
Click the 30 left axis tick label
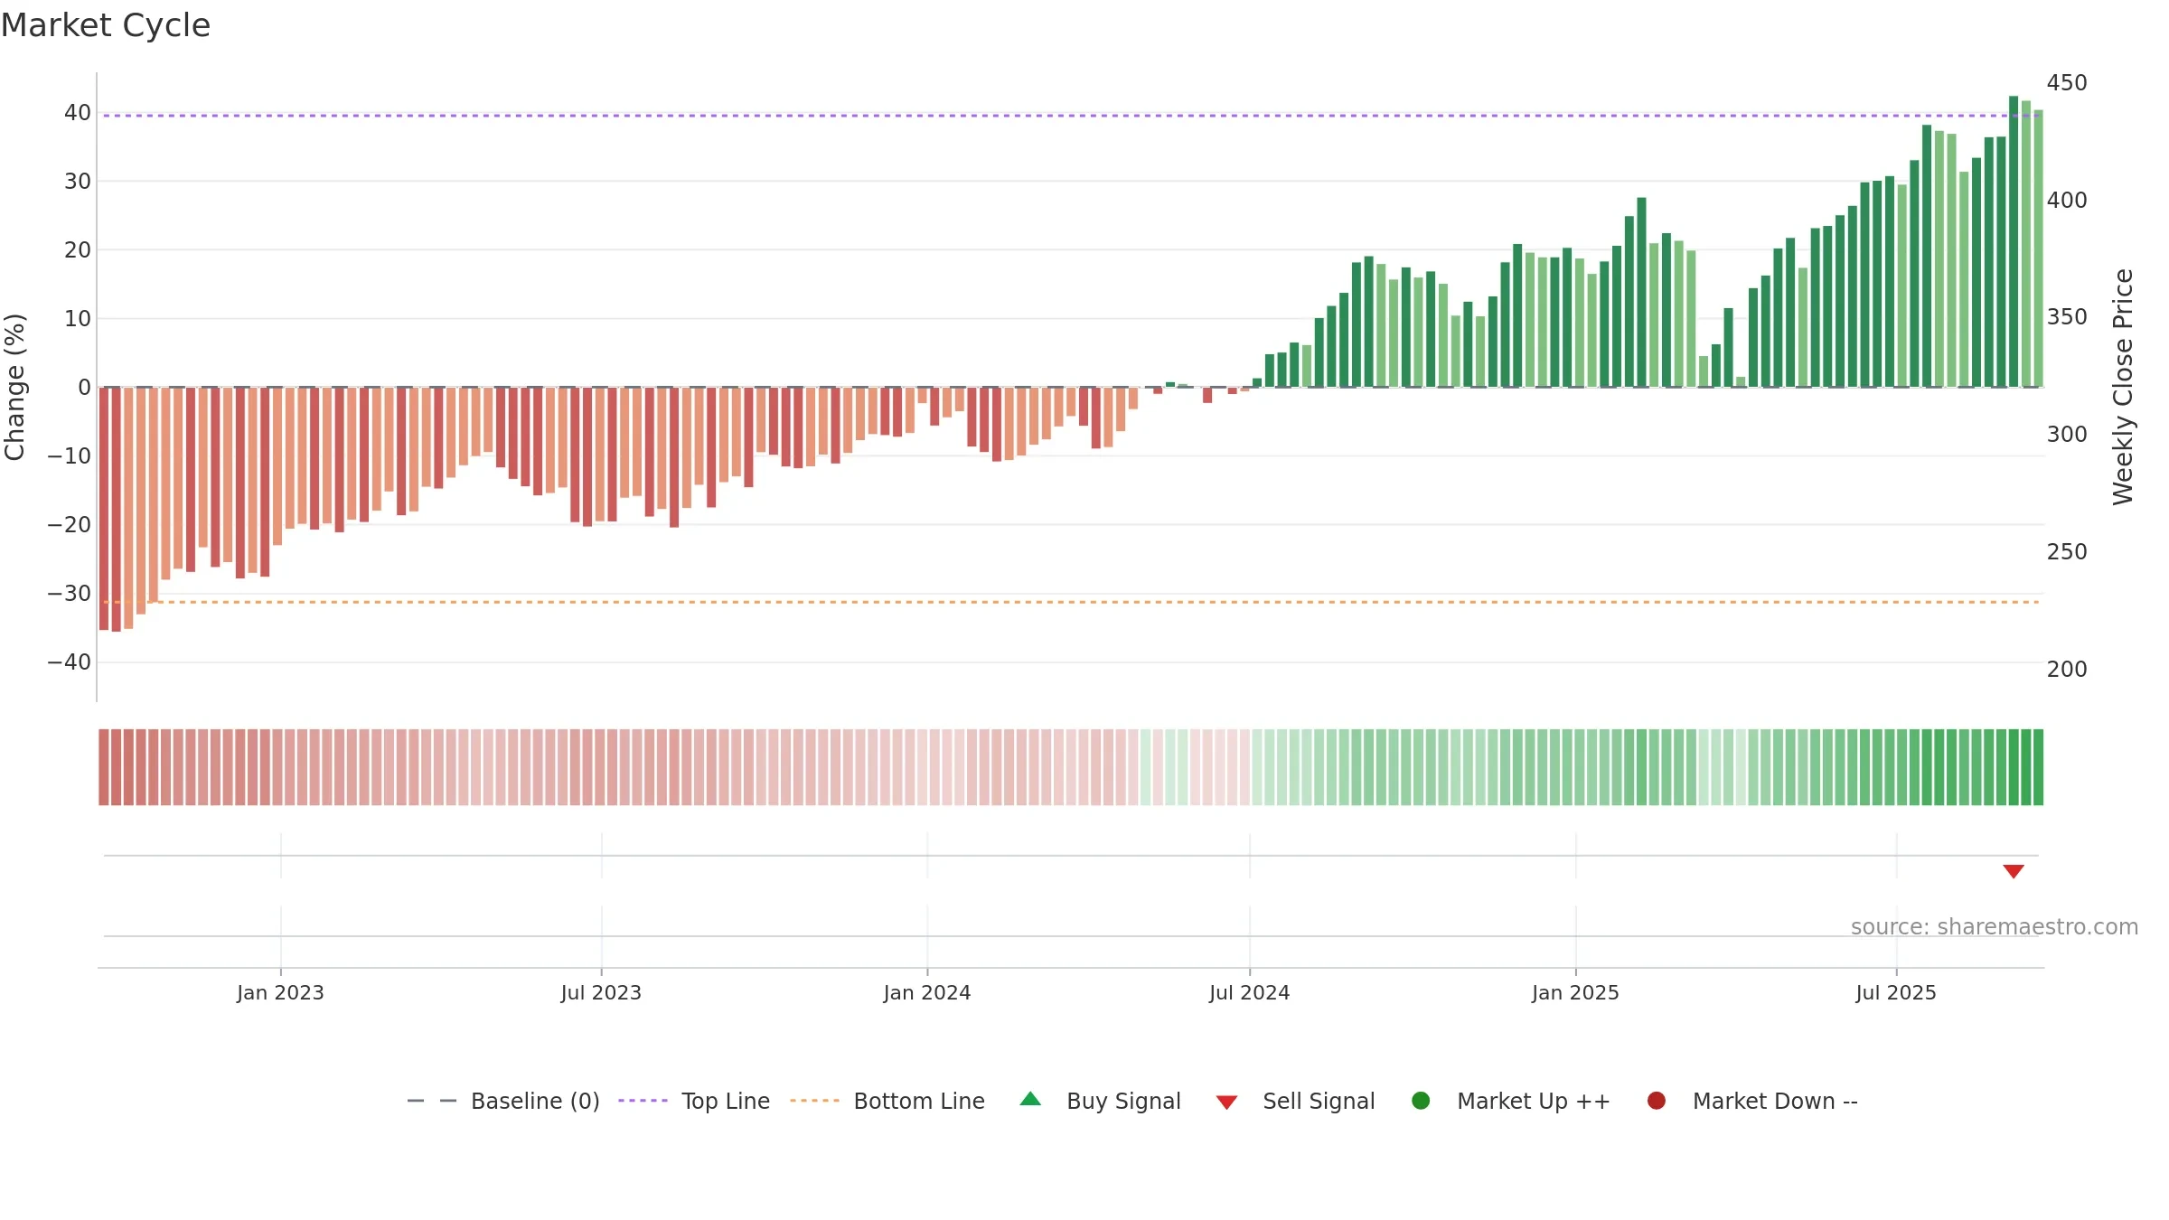click(x=78, y=182)
